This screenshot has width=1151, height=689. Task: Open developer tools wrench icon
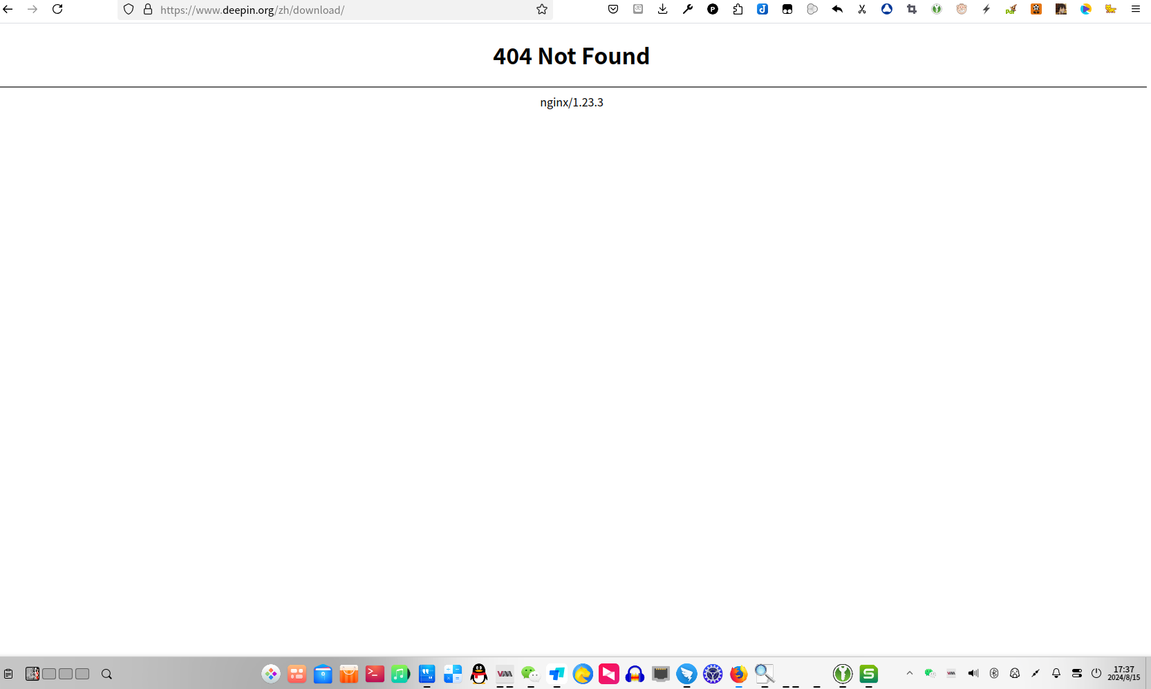click(x=688, y=10)
